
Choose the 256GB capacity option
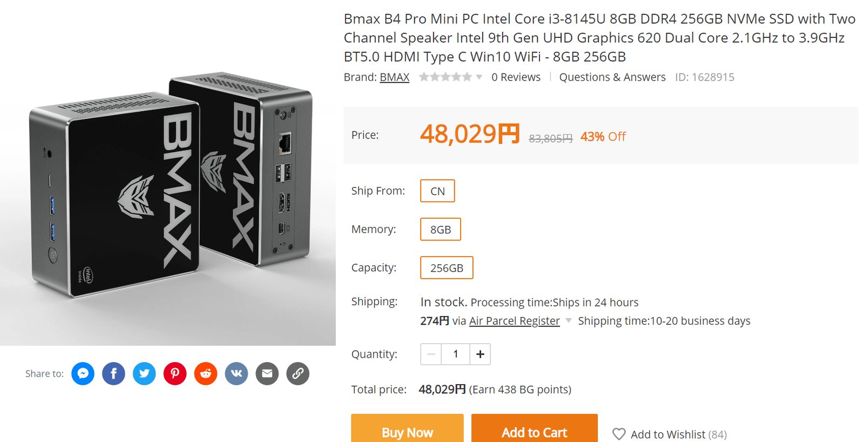pos(447,268)
